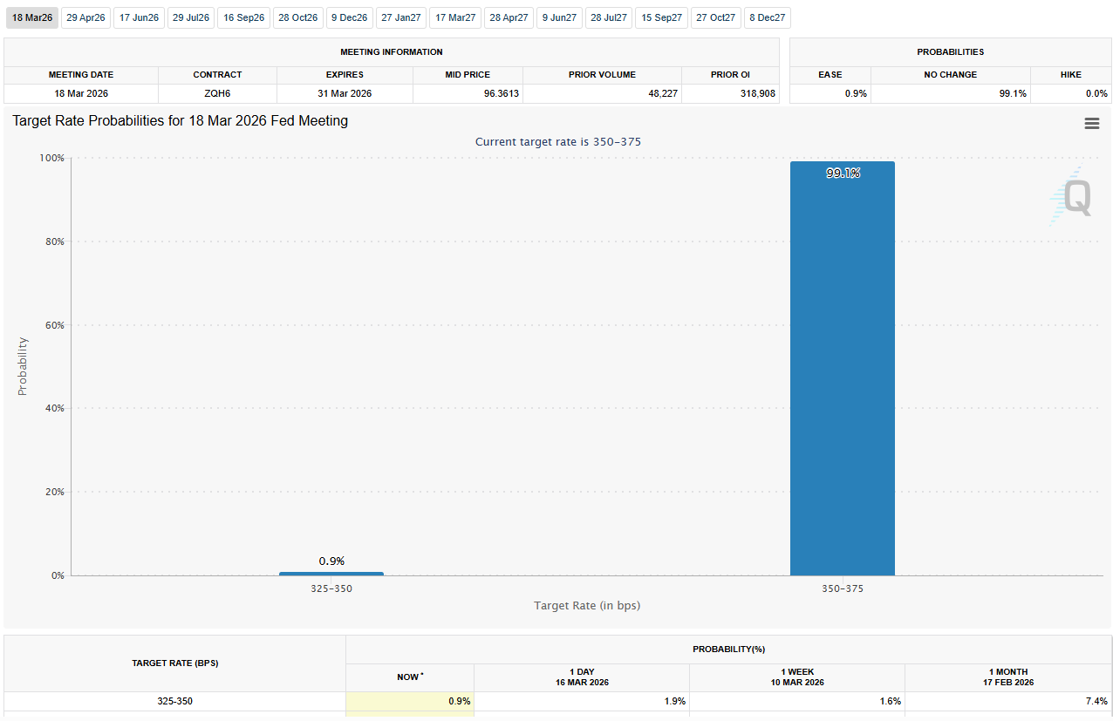Select the highlighted NOW probability cell
The height and width of the screenshot is (721, 1113).
pos(410,701)
